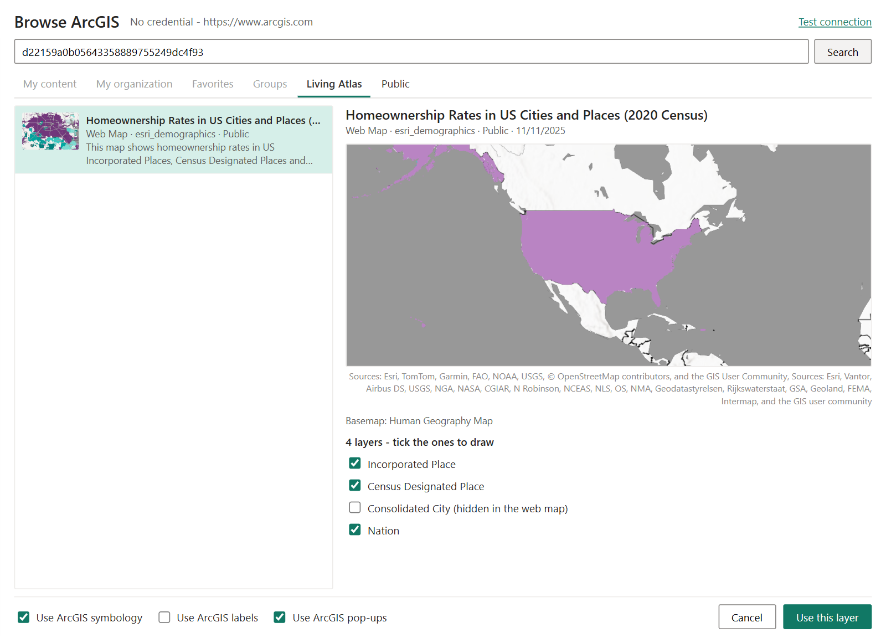This screenshot has height=638, width=886.
Task: Uncheck the Nation layer
Action: [355, 530]
